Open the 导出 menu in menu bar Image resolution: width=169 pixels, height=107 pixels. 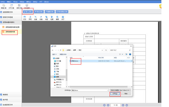pos(16,2)
